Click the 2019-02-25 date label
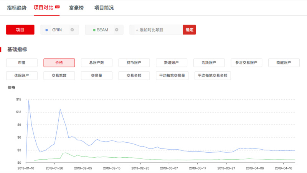Image resolution: width=307 pixels, height=173 pixels. (x=140, y=168)
